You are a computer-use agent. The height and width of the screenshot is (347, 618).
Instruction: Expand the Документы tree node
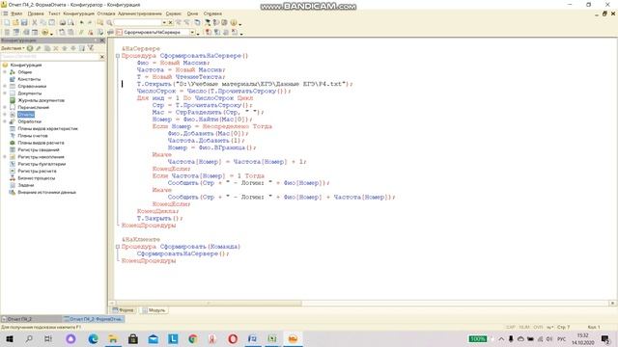click(x=5, y=93)
